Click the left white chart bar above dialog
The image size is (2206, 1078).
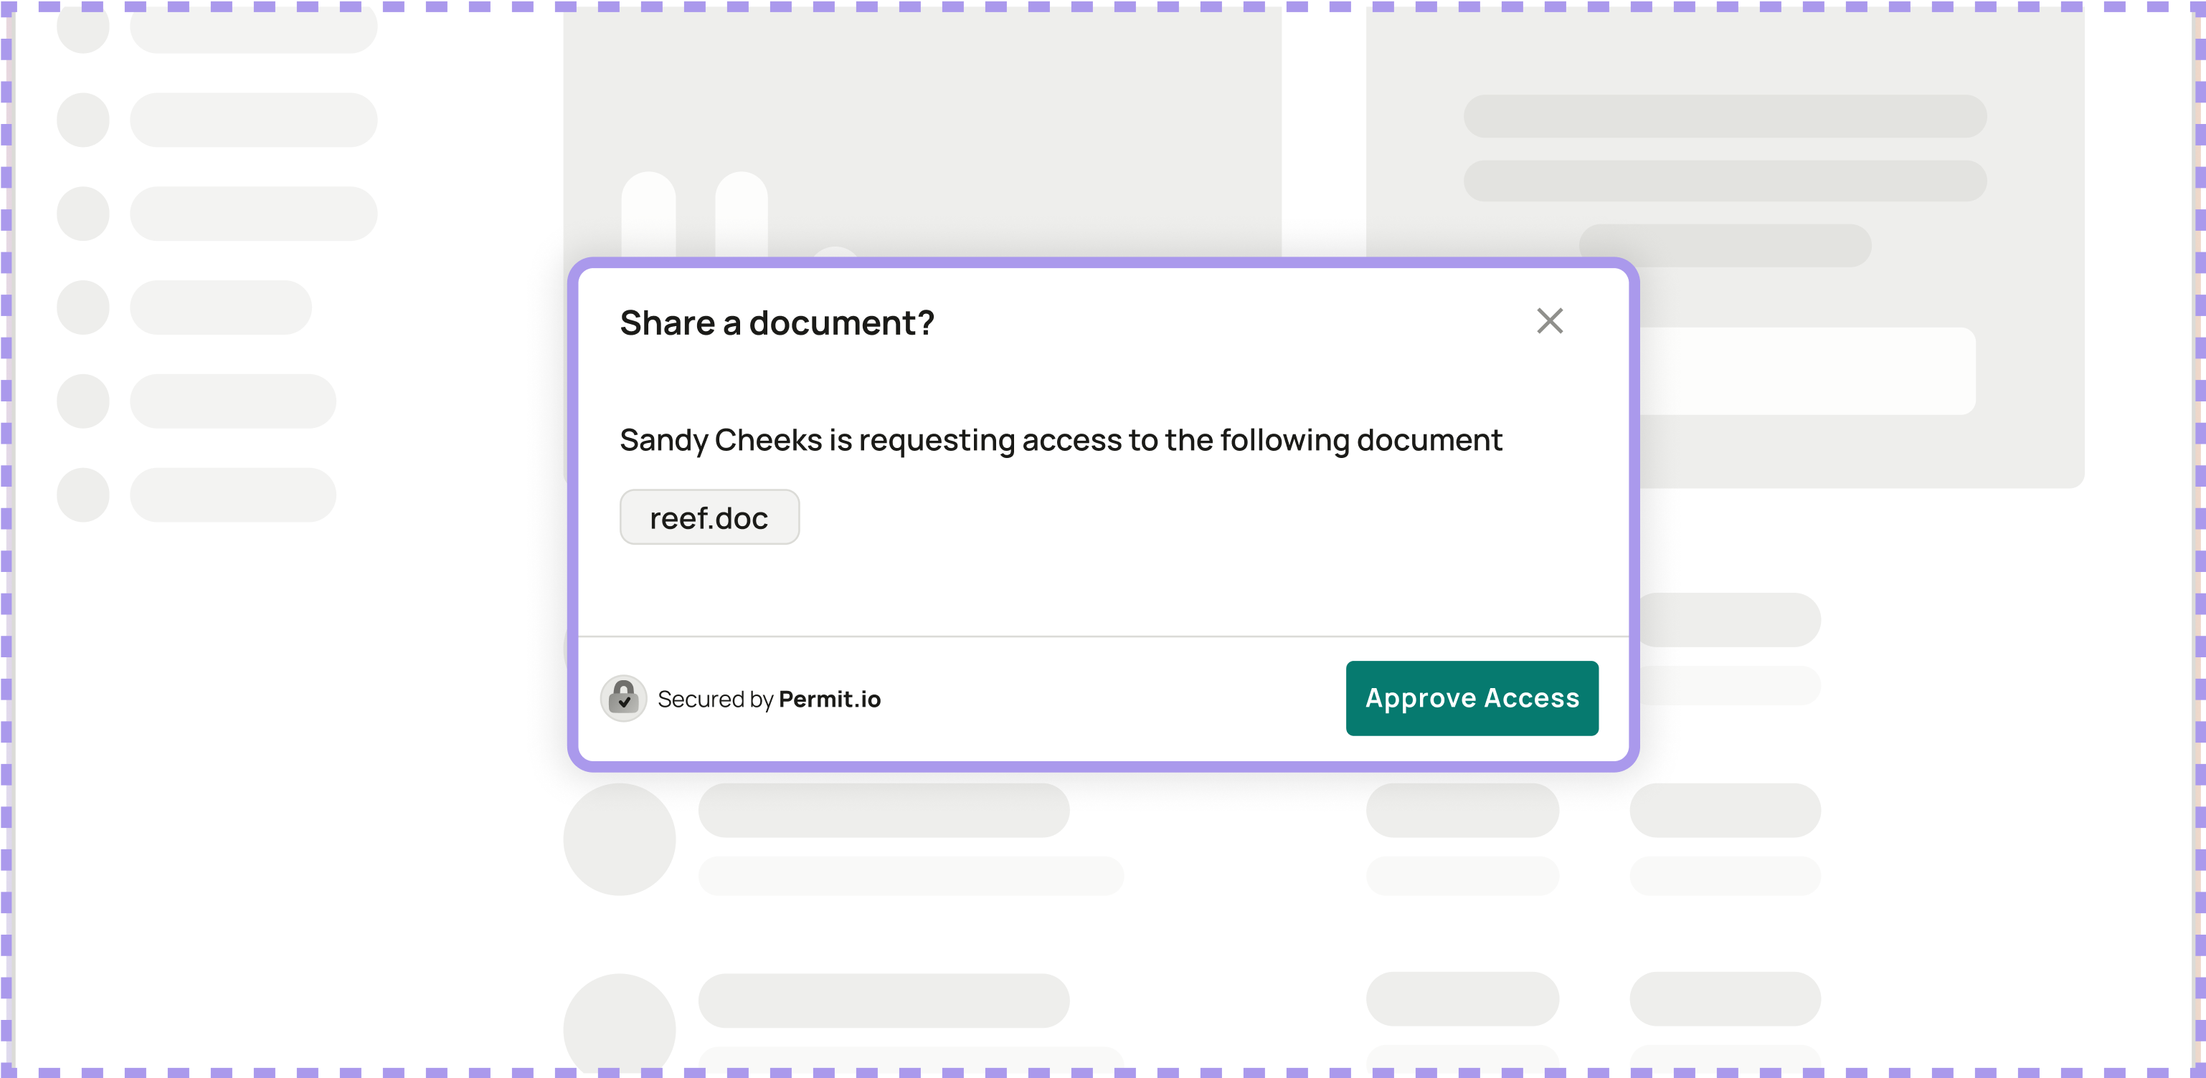(x=648, y=214)
